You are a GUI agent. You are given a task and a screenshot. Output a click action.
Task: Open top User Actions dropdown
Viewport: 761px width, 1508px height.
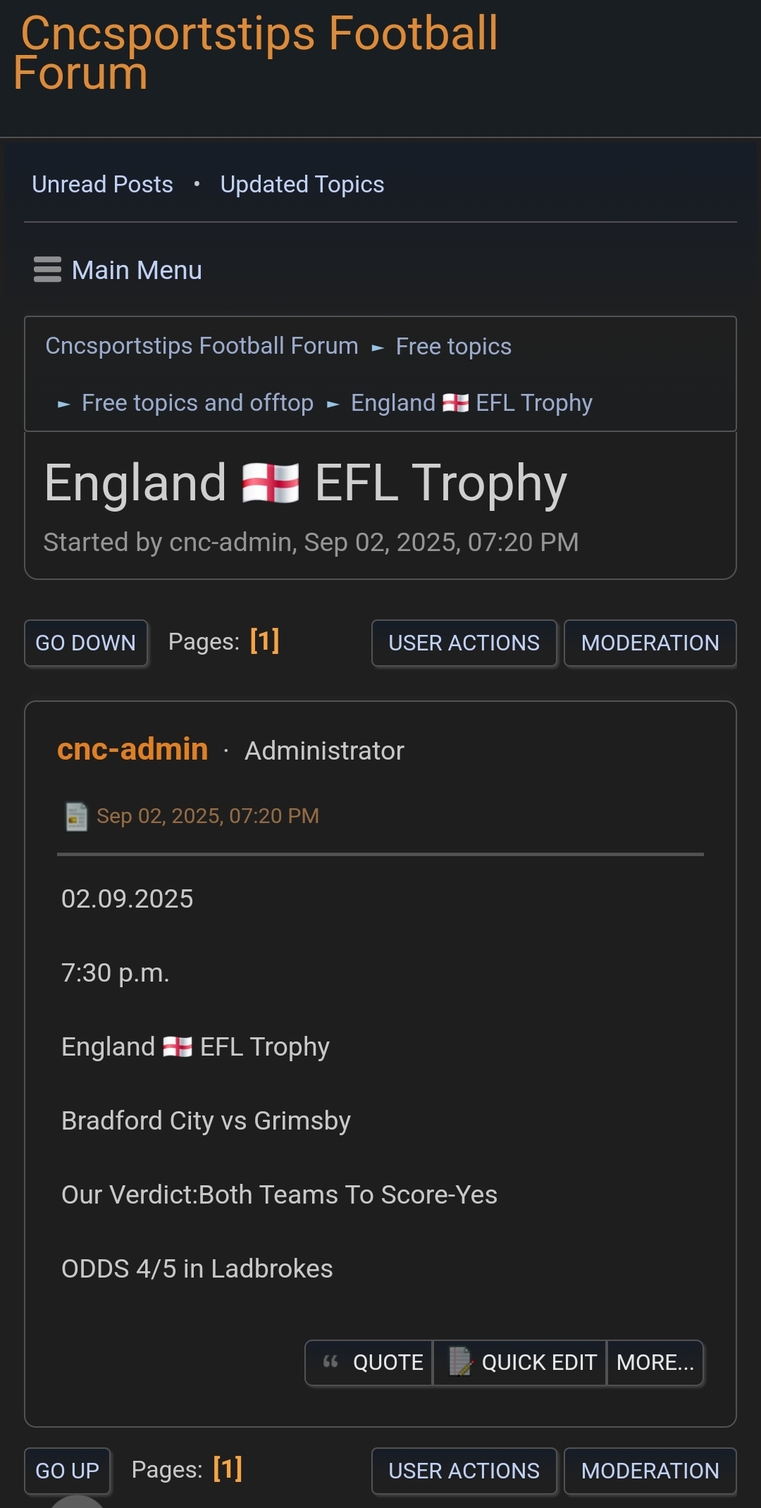click(x=464, y=643)
